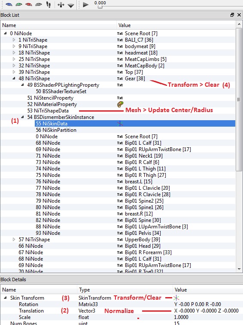This screenshot has height=325, width=243.
Task: Click the gray eye view icon
Action: pyautogui.click(x=39, y=4)
